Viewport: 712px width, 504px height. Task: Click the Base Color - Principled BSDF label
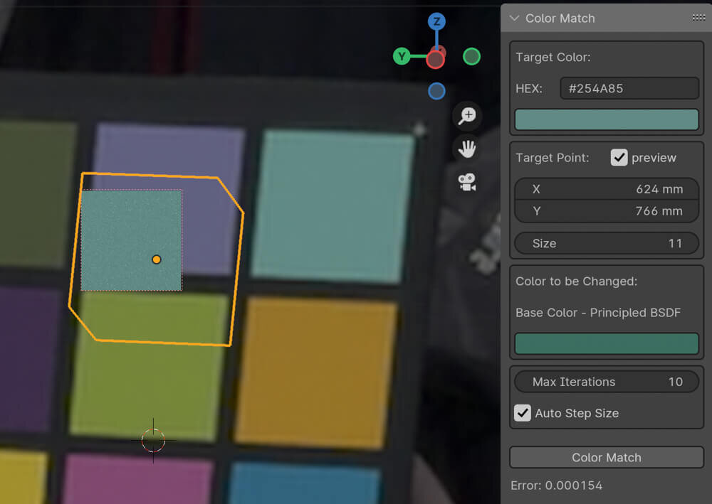click(598, 313)
